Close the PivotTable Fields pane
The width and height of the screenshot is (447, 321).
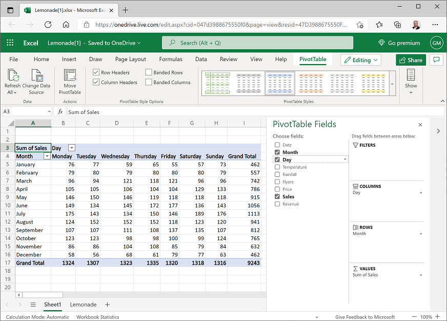click(420, 125)
